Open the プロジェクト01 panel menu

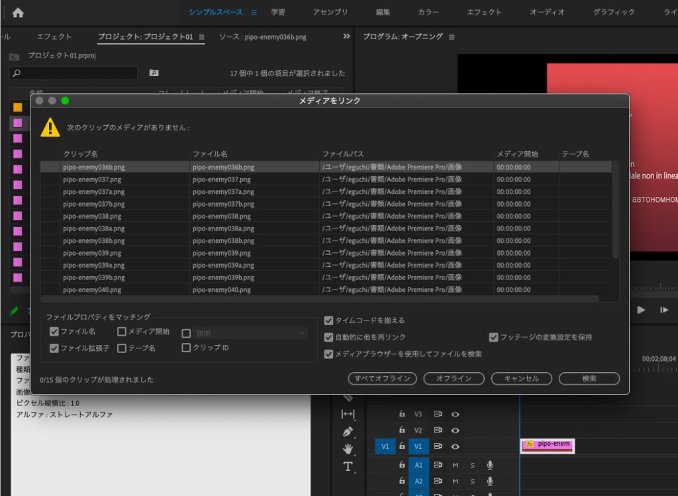click(x=201, y=37)
